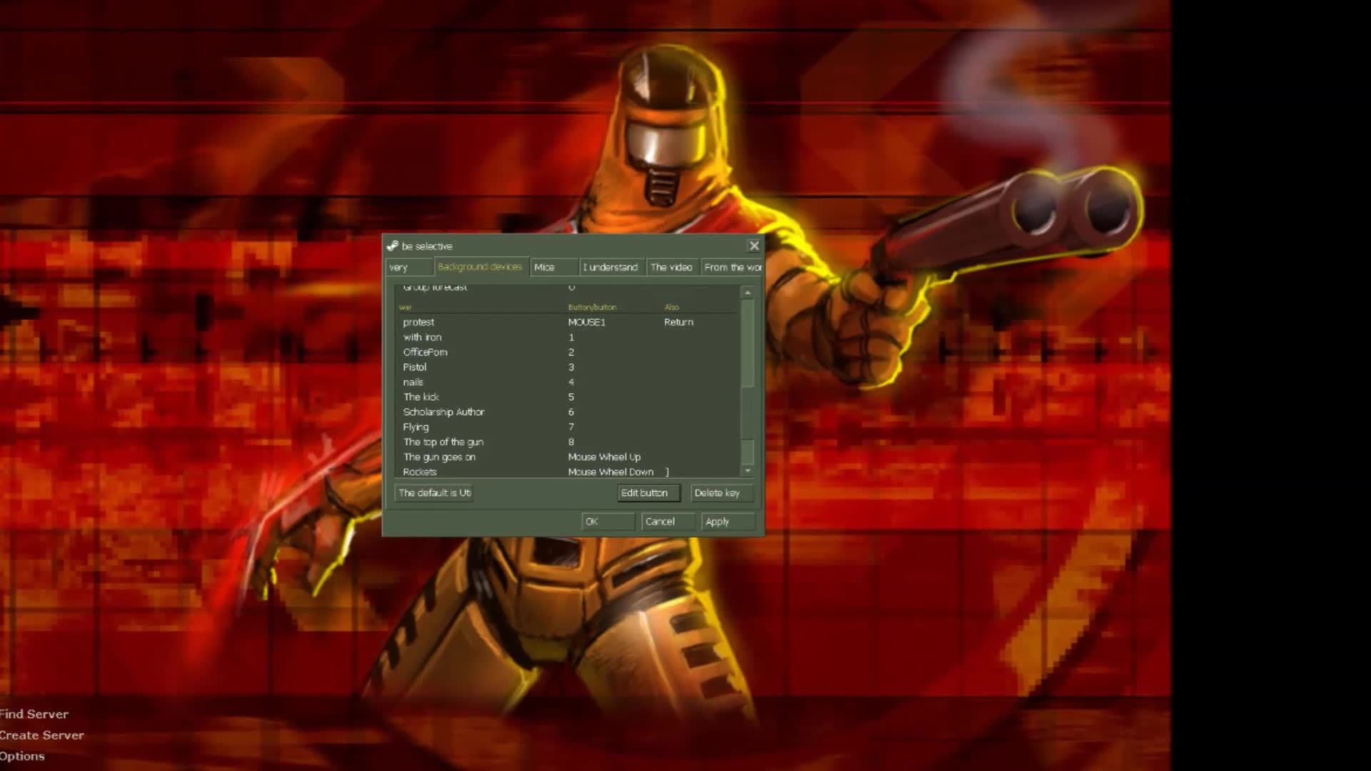Open 'The video' tab

(672, 267)
